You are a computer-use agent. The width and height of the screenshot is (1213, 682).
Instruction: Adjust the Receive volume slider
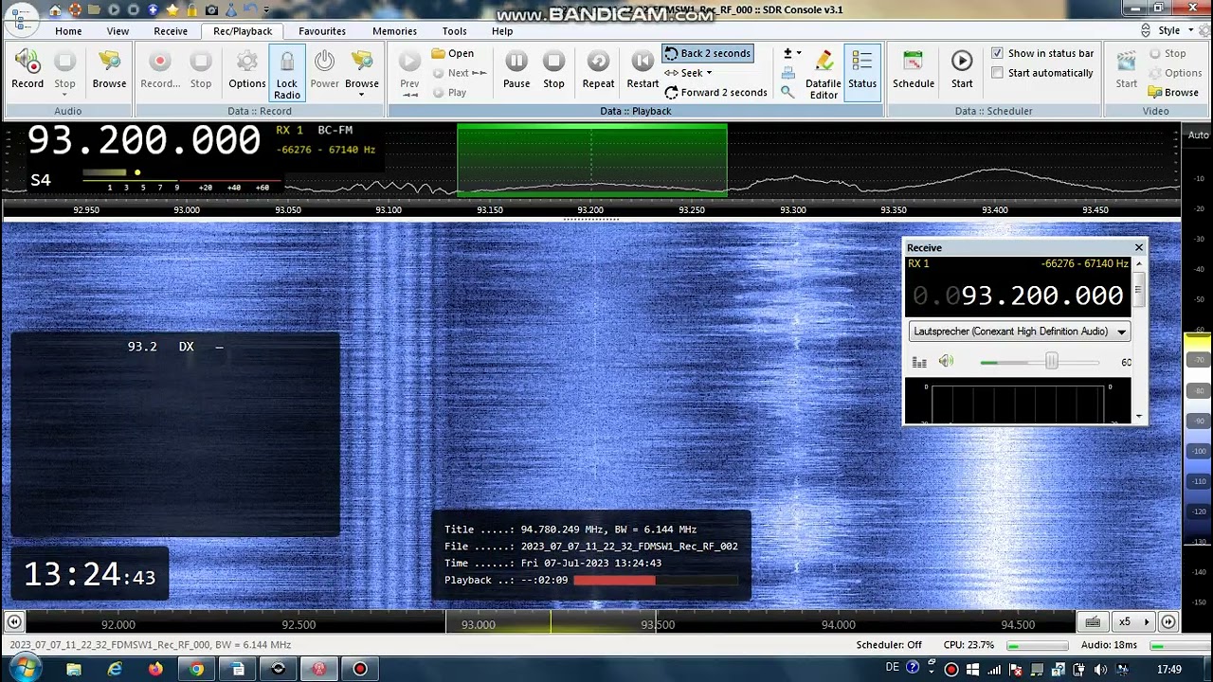tap(1051, 362)
